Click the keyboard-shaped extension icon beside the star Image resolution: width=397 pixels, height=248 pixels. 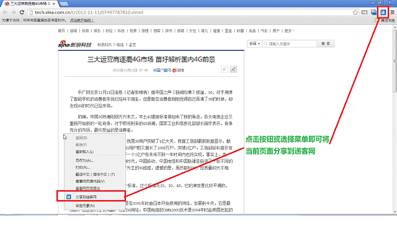point(364,12)
